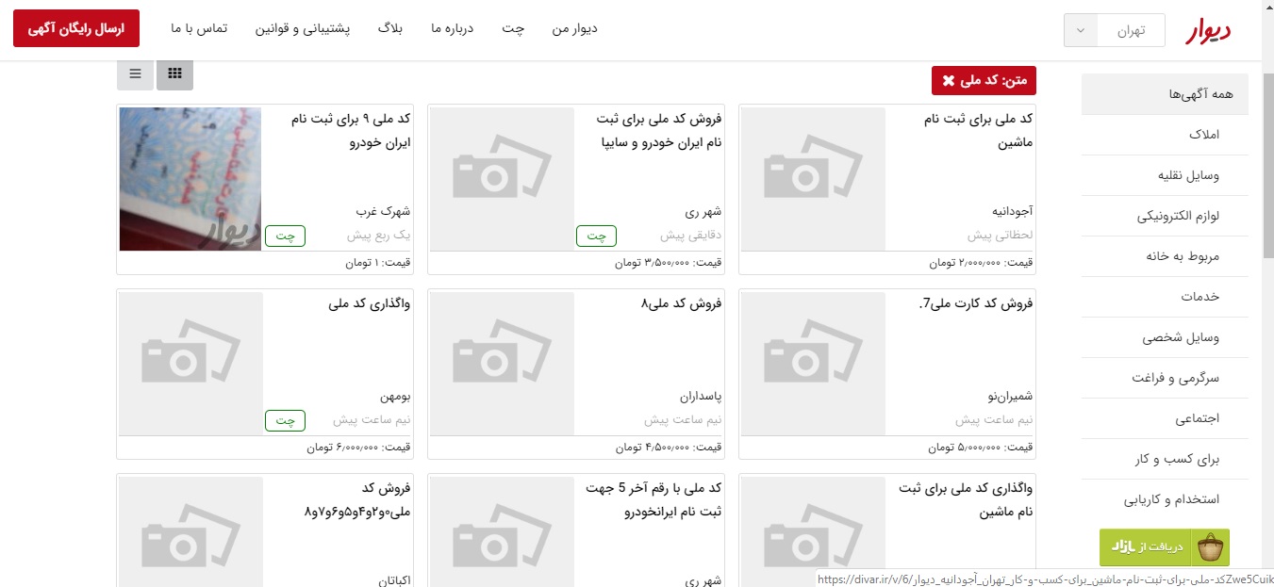Click placeholder image of پاسداران ad
The image size is (1274, 587).
(x=502, y=364)
